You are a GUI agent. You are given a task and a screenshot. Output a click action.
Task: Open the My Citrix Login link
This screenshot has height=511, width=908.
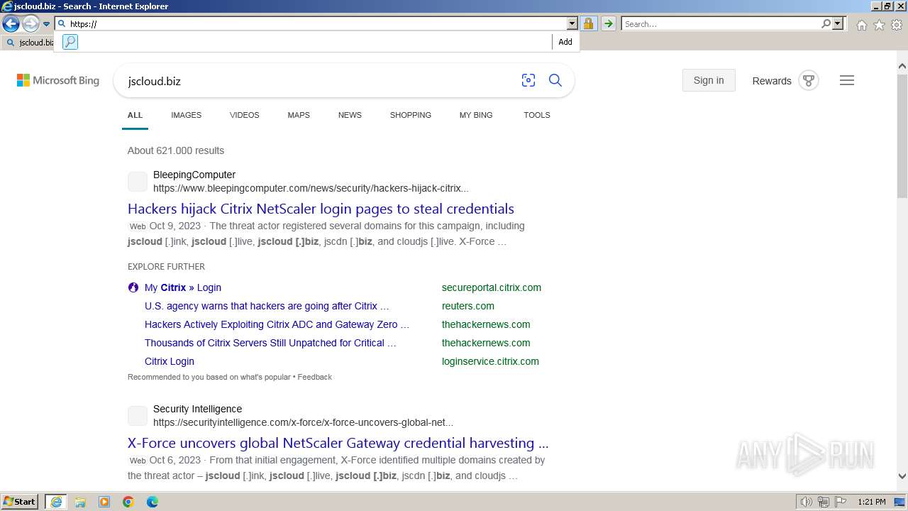click(x=183, y=287)
